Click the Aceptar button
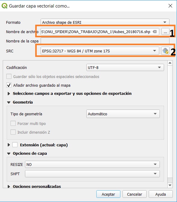The height and width of the screenshot is (202, 177). coord(108,194)
